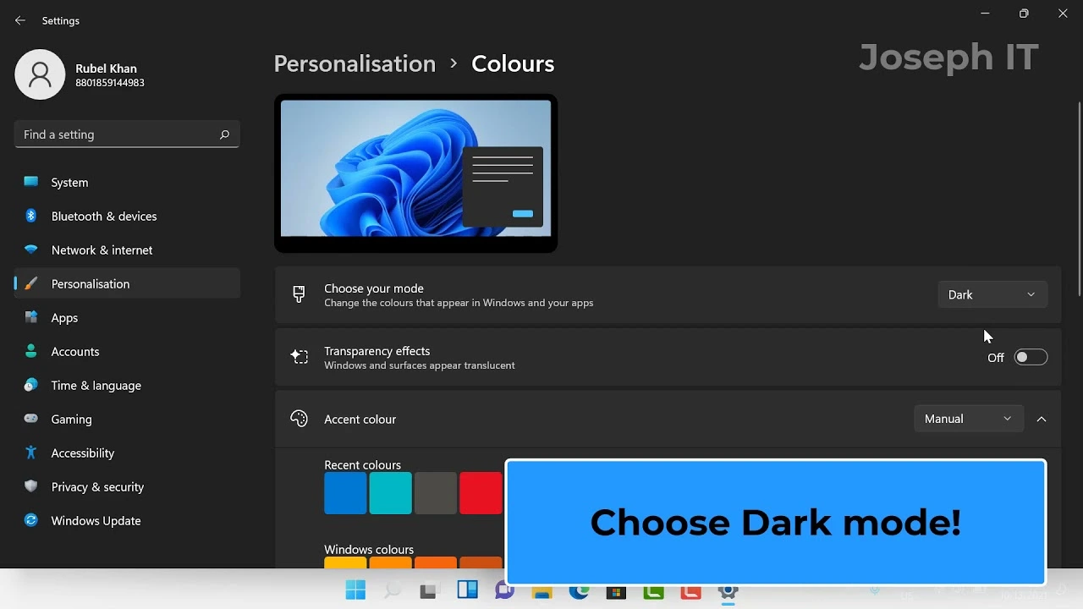The image size is (1083, 609).
Task: Click 'Windows and surfaces appear translucent' text
Action: [x=420, y=365]
